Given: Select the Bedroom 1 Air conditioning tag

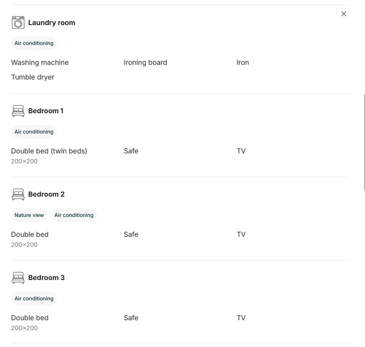Looking at the screenshot, I should [x=34, y=132].
